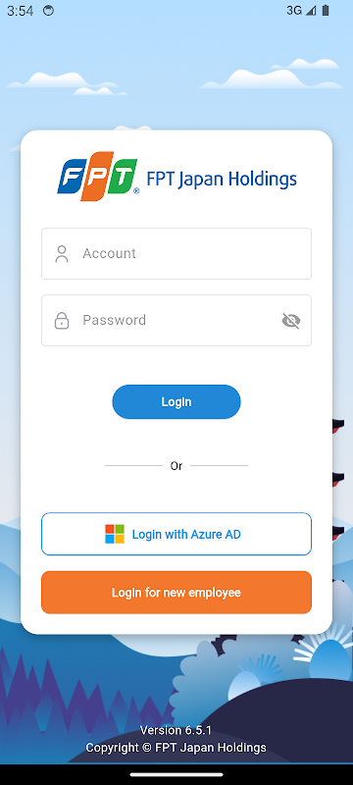Tap the Copyright FPT Japan Holdings text
The image size is (353, 785).
pos(176,748)
